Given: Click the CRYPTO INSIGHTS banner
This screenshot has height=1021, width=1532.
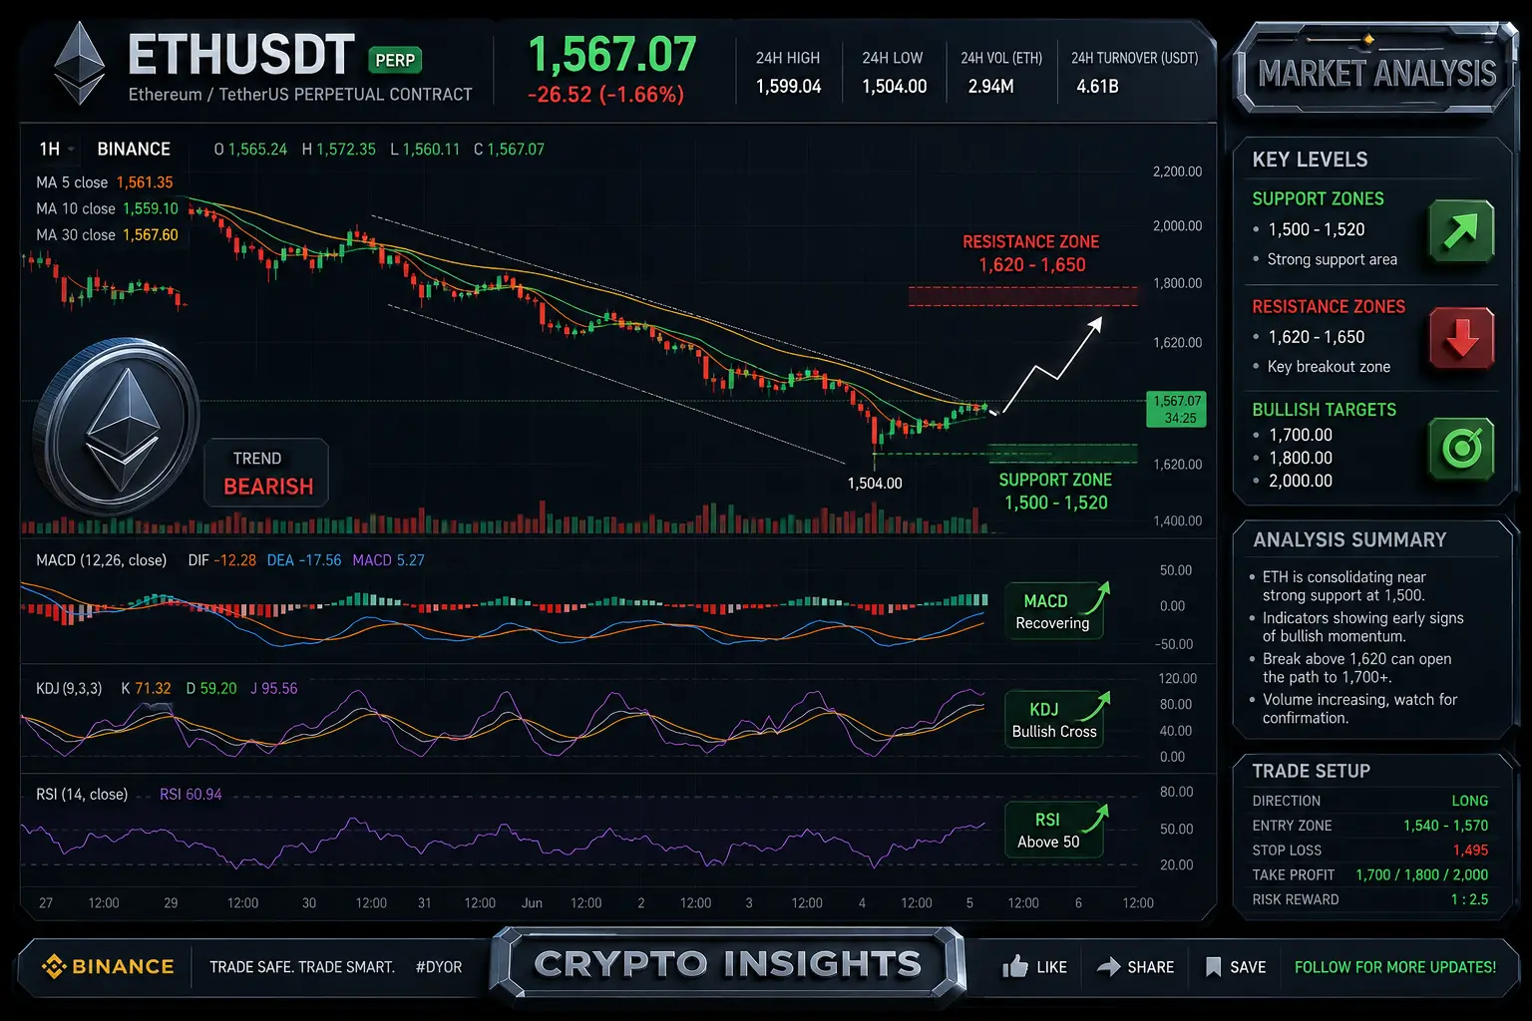Looking at the screenshot, I should tap(727, 963).
